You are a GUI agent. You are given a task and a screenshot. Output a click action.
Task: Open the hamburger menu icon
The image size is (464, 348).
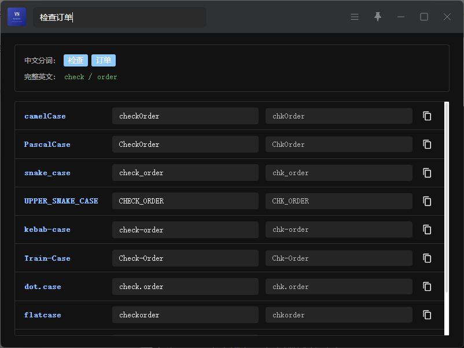[355, 17]
